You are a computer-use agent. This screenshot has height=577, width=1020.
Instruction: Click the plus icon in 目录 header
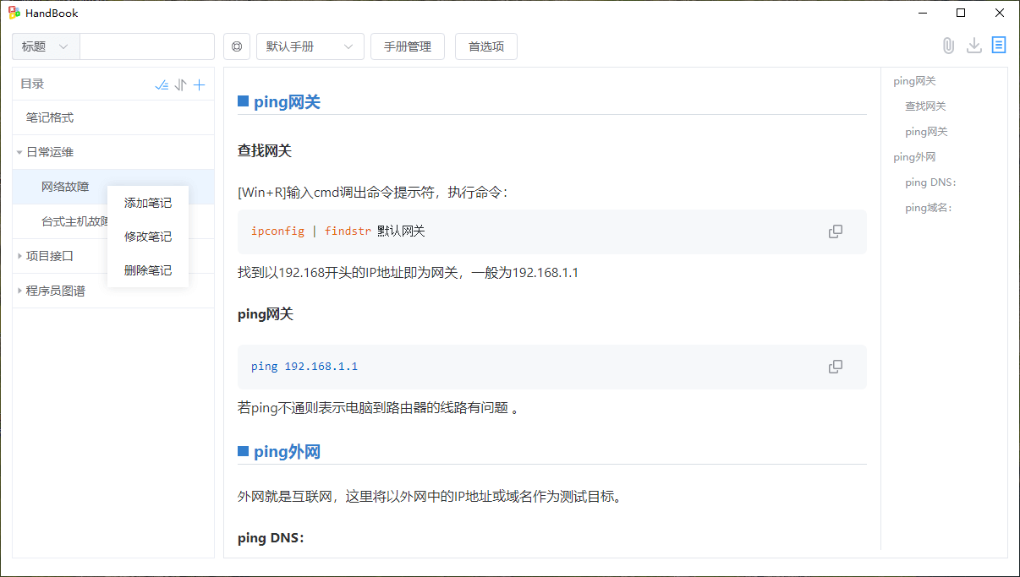[200, 84]
